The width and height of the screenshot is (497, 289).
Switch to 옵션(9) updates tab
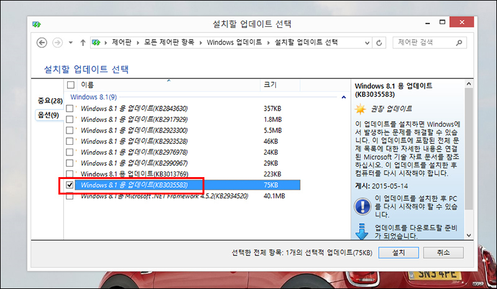pos(48,115)
